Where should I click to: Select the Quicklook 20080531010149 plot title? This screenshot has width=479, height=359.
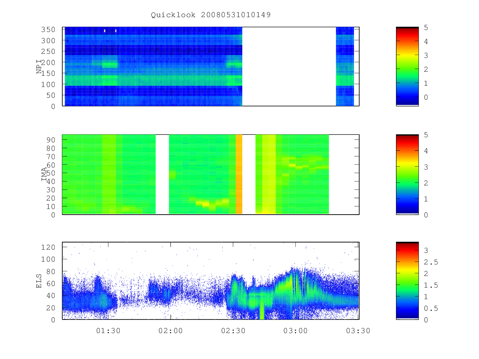[211, 15]
